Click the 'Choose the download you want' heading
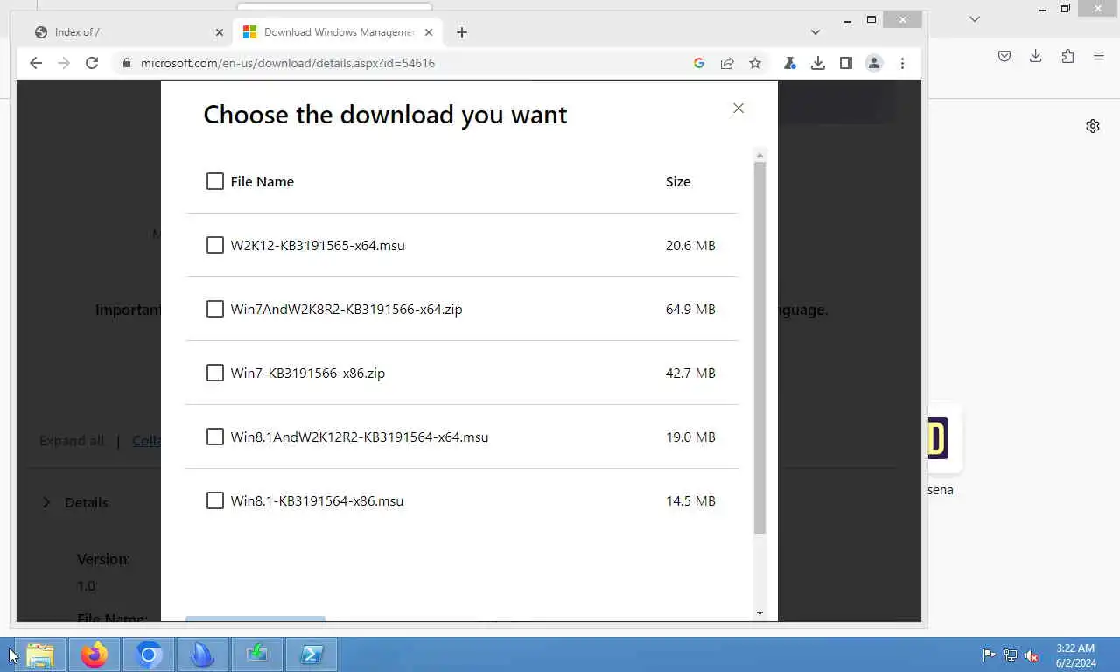1120x672 pixels. pyautogui.click(x=385, y=115)
